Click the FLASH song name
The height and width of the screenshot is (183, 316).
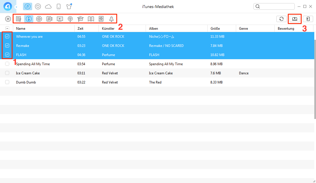tap(21, 55)
